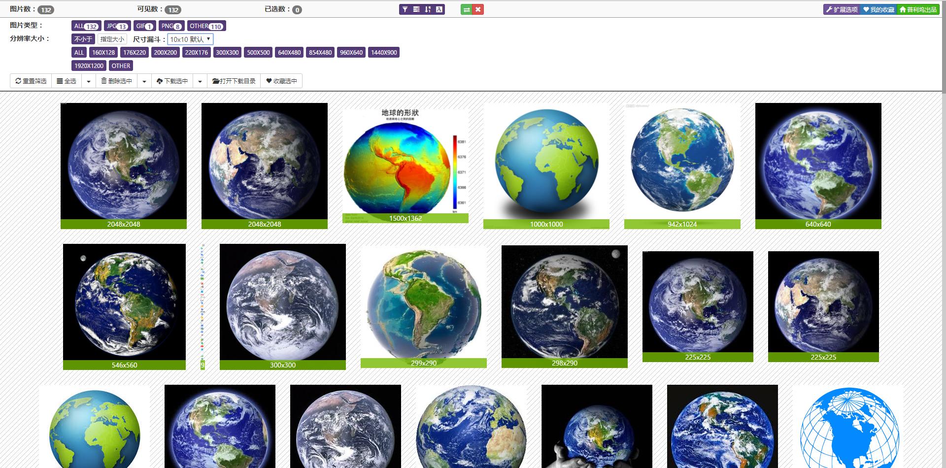946x468 pixels.
Task: Expand the dropdown arrow next to 下载选中
Action: (200, 81)
